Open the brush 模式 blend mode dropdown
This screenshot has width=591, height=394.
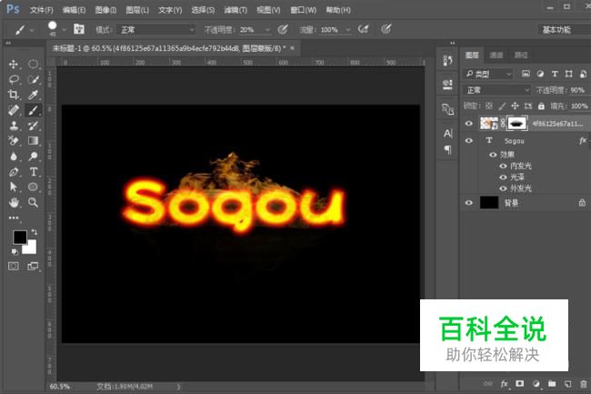coord(155,29)
